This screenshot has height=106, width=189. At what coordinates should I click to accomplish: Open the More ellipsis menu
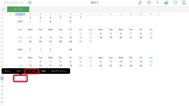coord(175,3)
